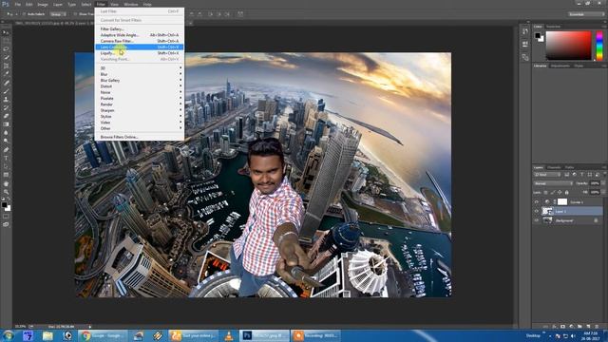Select the Move tool in the toolbar
Screen dimensions: 608x342
tap(6, 32)
